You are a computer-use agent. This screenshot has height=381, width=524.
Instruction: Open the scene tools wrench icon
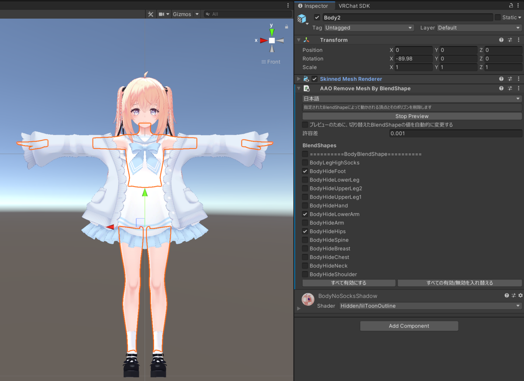pyautogui.click(x=151, y=14)
